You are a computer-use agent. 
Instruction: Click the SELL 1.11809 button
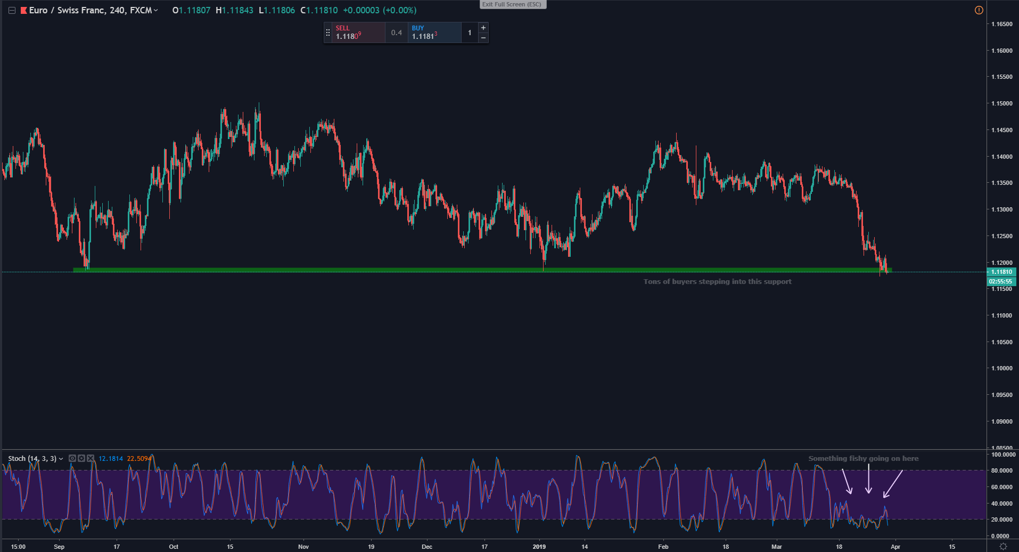(x=358, y=33)
